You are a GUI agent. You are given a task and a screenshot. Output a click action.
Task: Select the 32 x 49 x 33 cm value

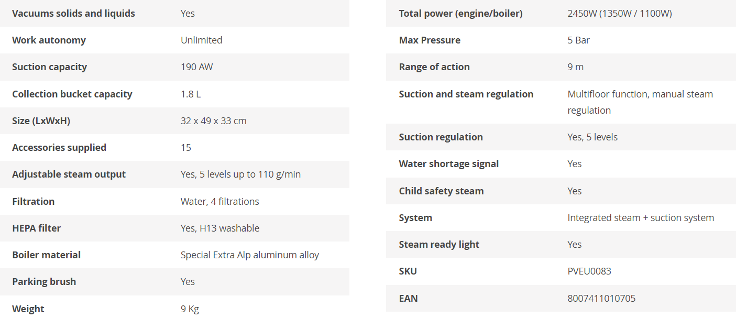pyautogui.click(x=213, y=121)
